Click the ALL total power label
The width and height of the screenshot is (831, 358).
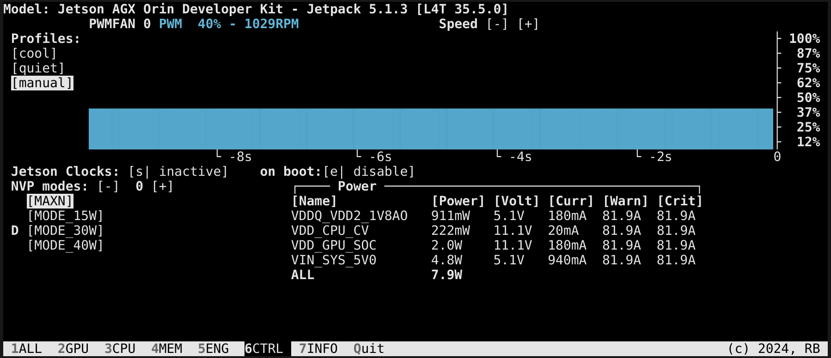[x=303, y=275]
